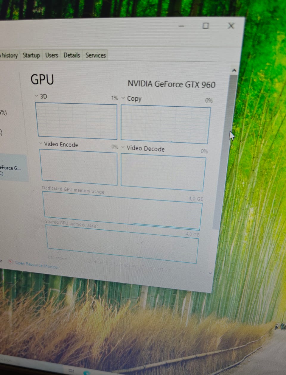Click the Shared GPU memory usage graph
286x375 pixels.
pos(122,245)
